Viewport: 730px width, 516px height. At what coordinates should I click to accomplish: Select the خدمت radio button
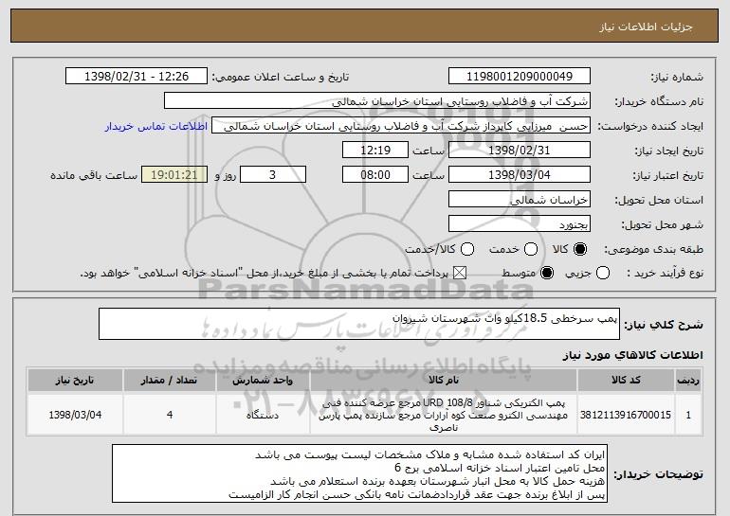531,250
